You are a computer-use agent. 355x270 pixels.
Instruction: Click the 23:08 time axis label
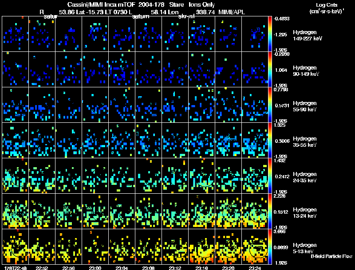148,268
